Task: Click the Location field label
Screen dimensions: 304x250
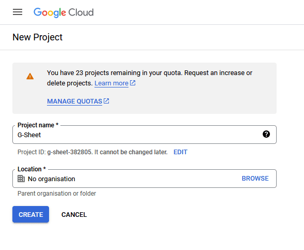Action: 31,169
